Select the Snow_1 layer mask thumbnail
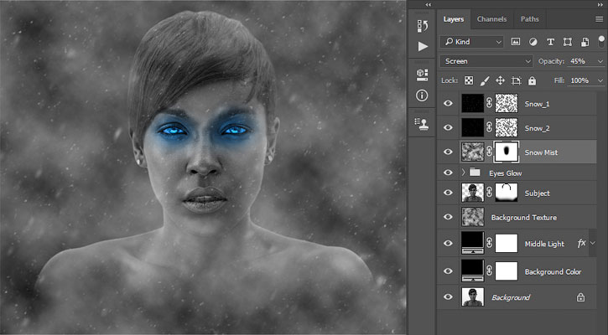608x335 pixels. click(x=507, y=103)
